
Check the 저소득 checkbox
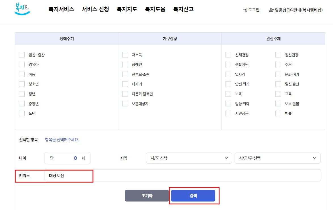(125, 55)
